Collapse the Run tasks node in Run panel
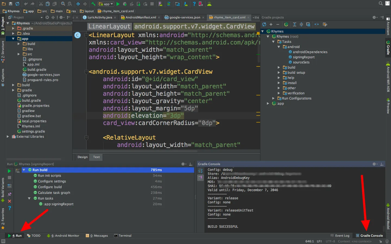This screenshot has width=391, height=244. point(29,198)
